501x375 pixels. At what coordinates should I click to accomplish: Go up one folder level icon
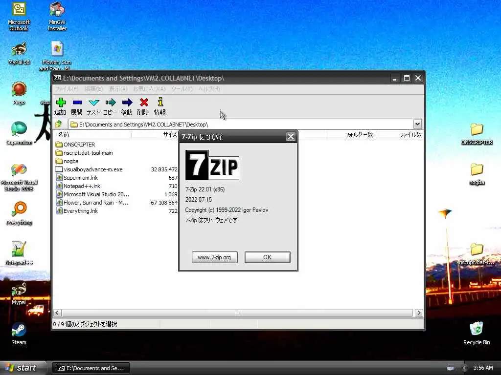coord(59,124)
